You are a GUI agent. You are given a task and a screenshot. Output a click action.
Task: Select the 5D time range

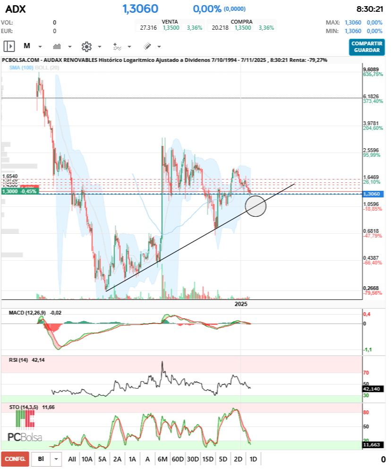(223, 459)
